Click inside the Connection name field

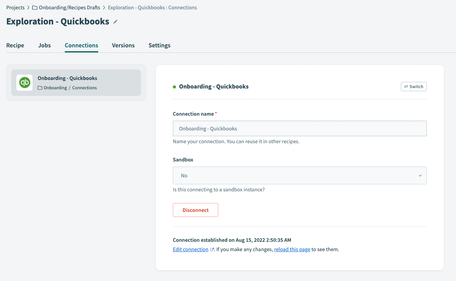(x=299, y=128)
